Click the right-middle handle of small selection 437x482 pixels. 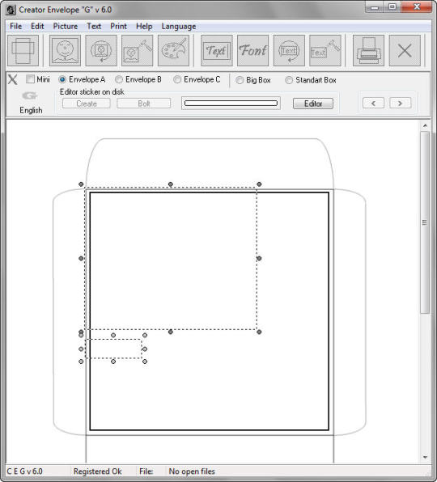pos(145,349)
